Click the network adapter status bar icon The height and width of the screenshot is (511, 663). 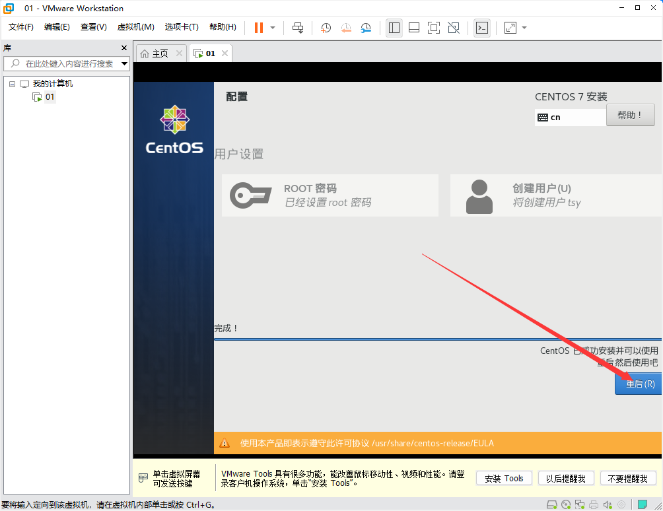580,504
